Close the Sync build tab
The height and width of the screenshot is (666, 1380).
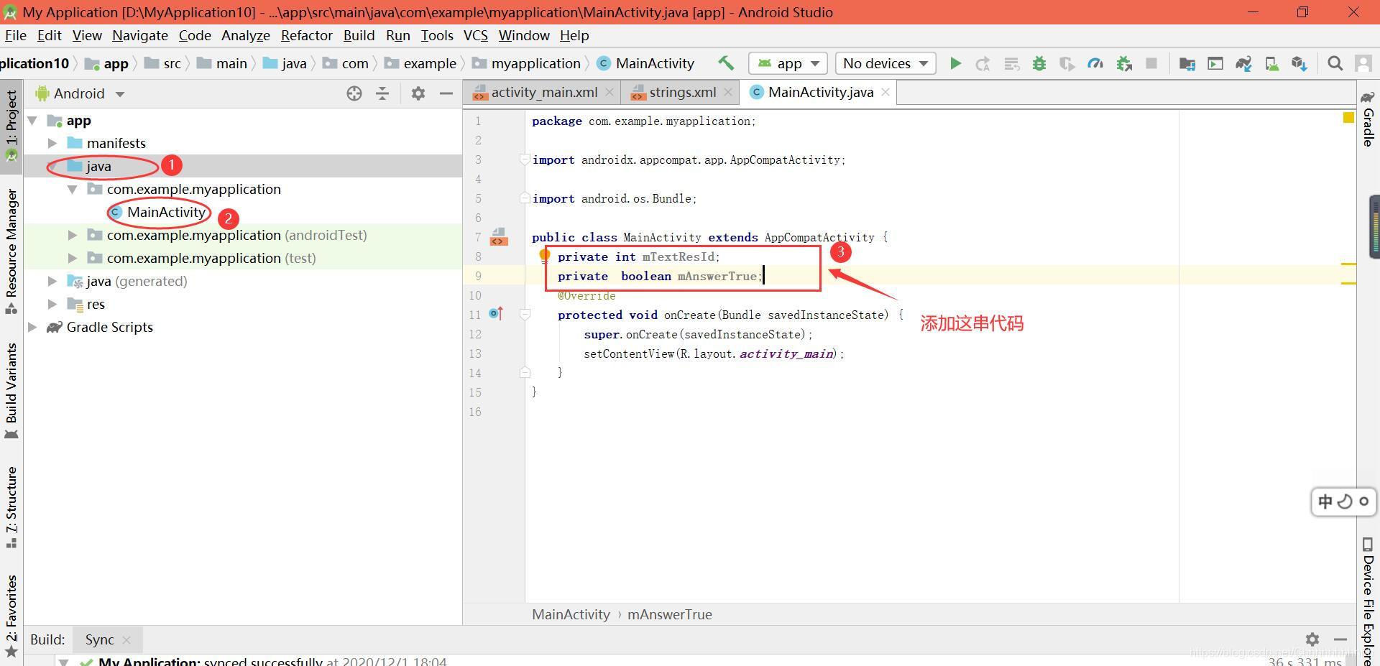(x=126, y=639)
